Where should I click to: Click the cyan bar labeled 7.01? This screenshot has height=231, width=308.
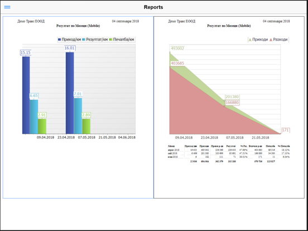point(78,116)
